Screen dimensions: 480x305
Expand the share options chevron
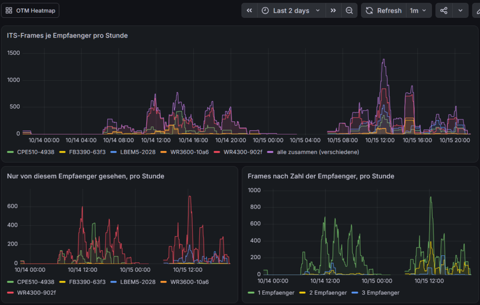(x=460, y=10)
